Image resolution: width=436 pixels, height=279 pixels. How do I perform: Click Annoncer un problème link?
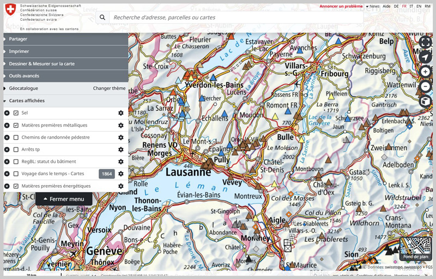(341, 7)
